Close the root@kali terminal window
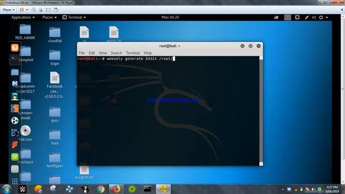Viewport: 345px width, 194px height. click(x=259, y=46)
